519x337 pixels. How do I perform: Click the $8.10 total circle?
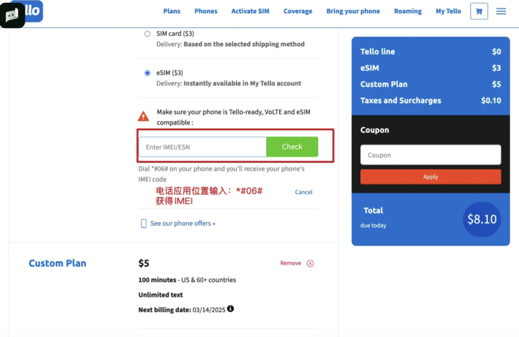482,219
